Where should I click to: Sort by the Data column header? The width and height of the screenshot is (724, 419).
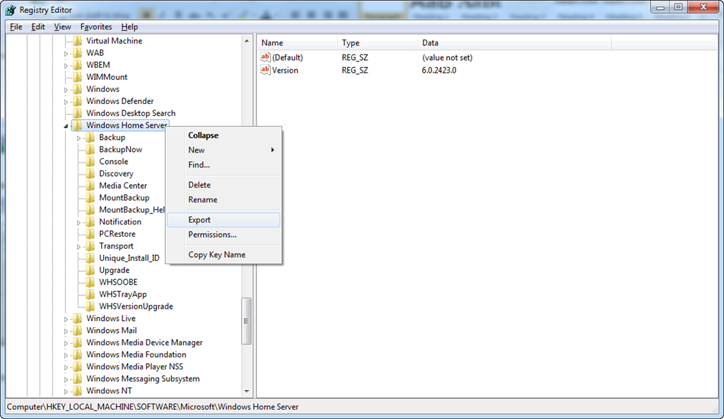(515, 43)
